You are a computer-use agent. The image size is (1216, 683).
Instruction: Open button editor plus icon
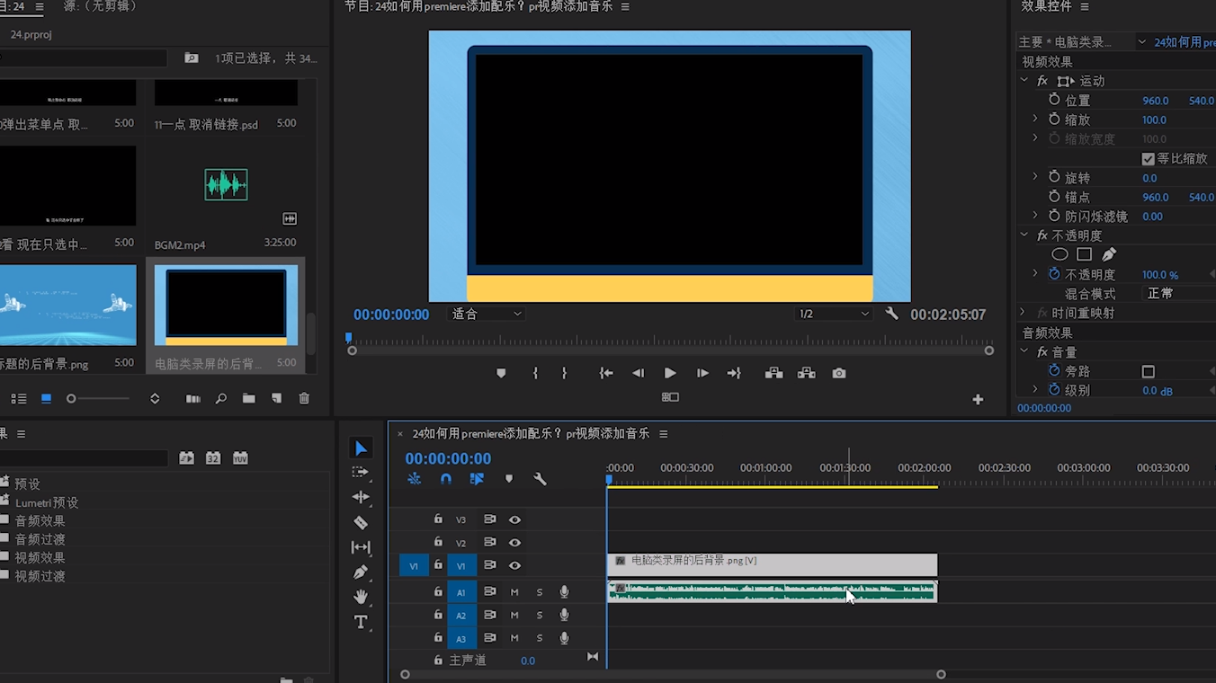coord(978,399)
